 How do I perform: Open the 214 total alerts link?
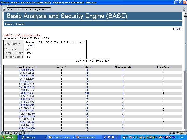point(87,93)
